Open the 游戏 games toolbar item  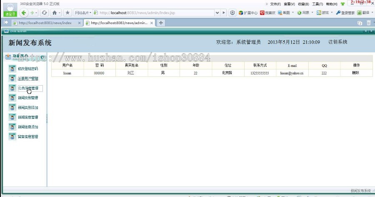[x=322, y=13]
